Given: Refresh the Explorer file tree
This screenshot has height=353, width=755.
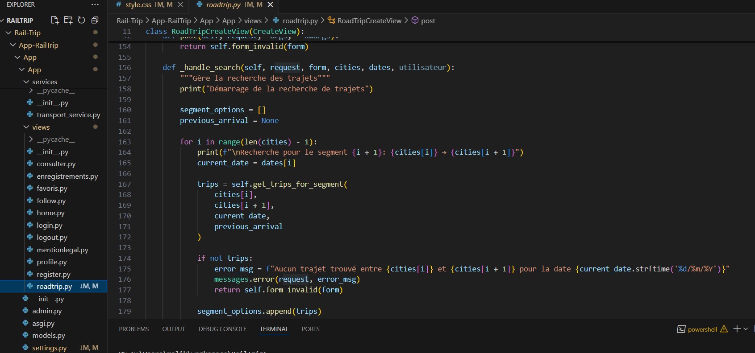Looking at the screenshot, I should 81,20.
